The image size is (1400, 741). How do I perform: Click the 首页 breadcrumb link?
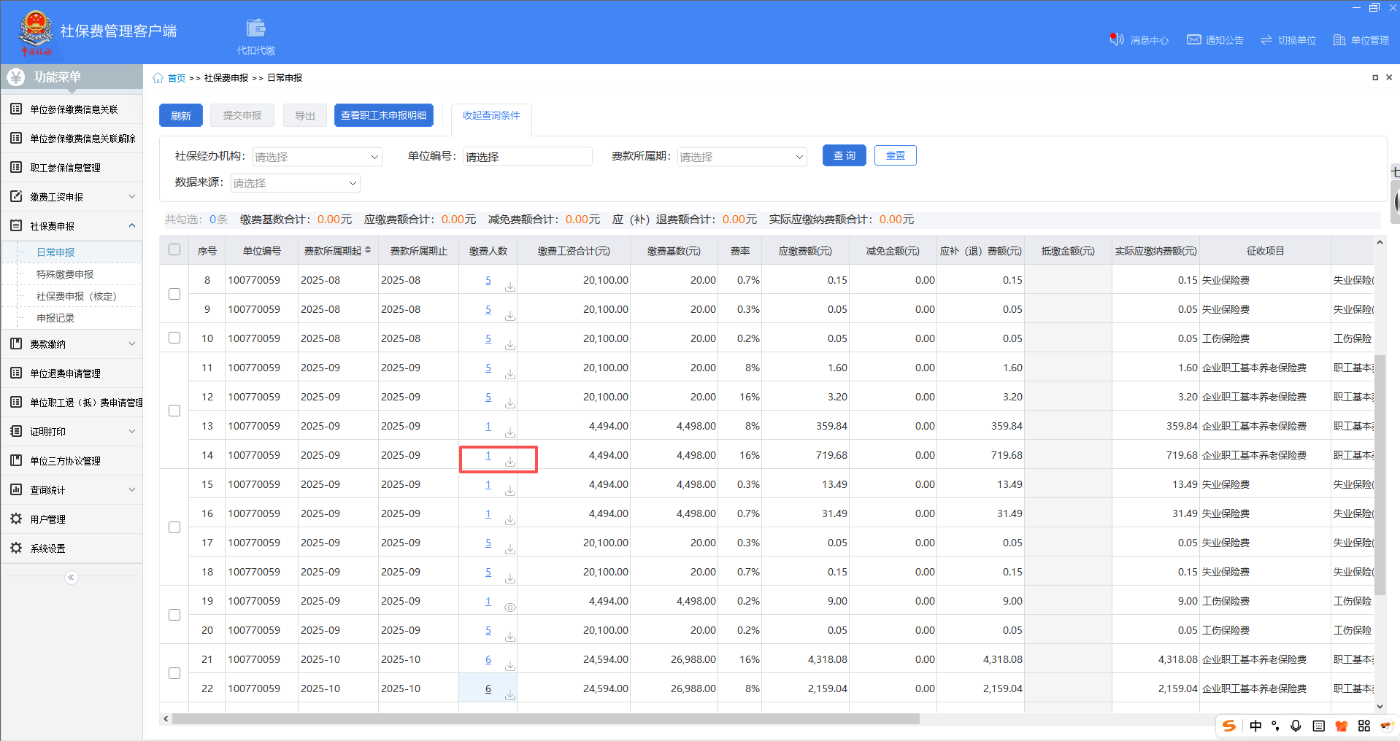[x=177, y=78]
